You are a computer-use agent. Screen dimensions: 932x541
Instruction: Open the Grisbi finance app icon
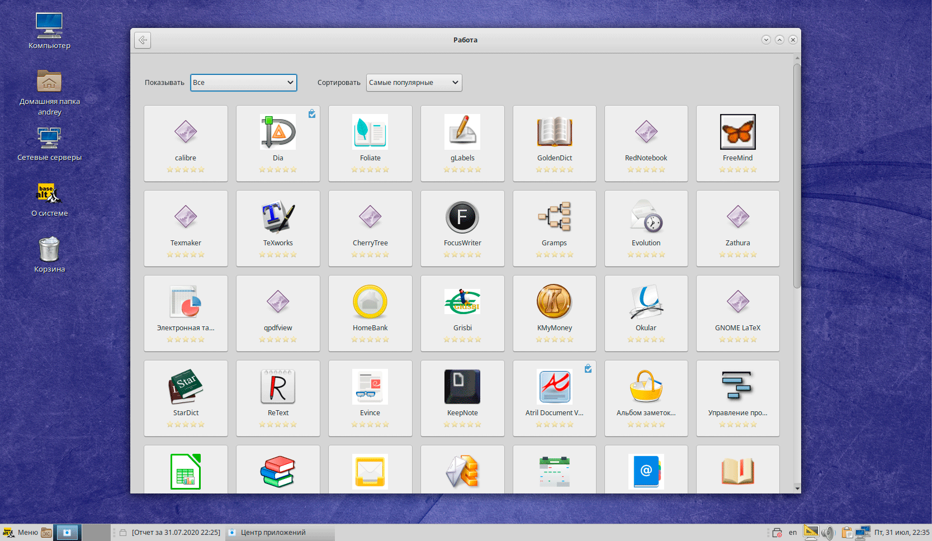click(x=462, y=302)
